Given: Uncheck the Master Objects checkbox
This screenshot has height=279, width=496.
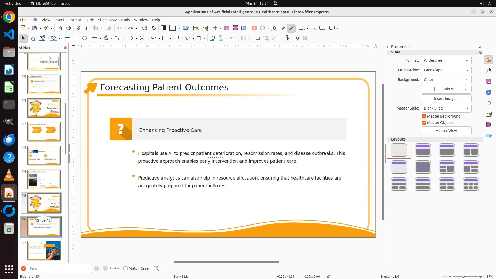Looking at the screenshot, I should click(x=424, y=123).
